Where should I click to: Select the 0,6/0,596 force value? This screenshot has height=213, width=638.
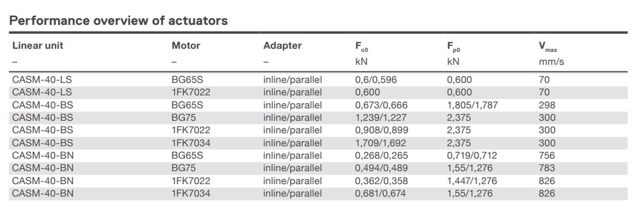pyautogui.click(x=376, y=80)
